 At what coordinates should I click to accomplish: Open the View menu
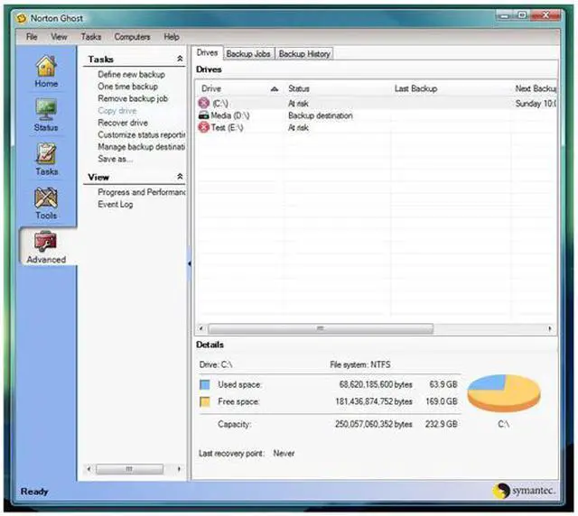[x=59, y=37]
